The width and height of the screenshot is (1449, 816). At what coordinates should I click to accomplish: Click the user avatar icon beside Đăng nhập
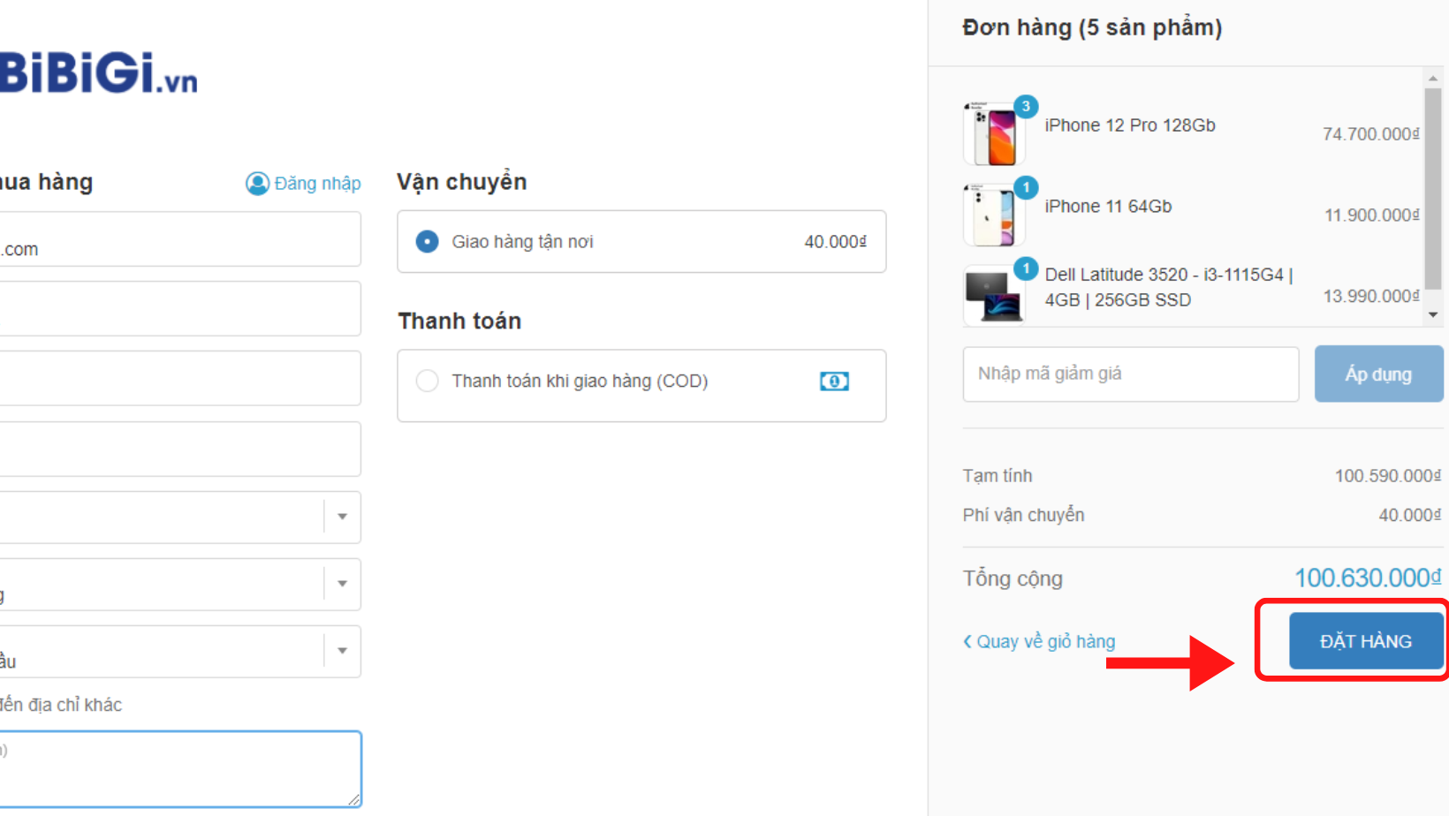point(257,183)
